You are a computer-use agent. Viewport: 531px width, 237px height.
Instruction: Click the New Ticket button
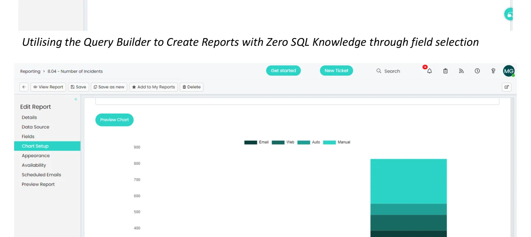tap(336, 70)
